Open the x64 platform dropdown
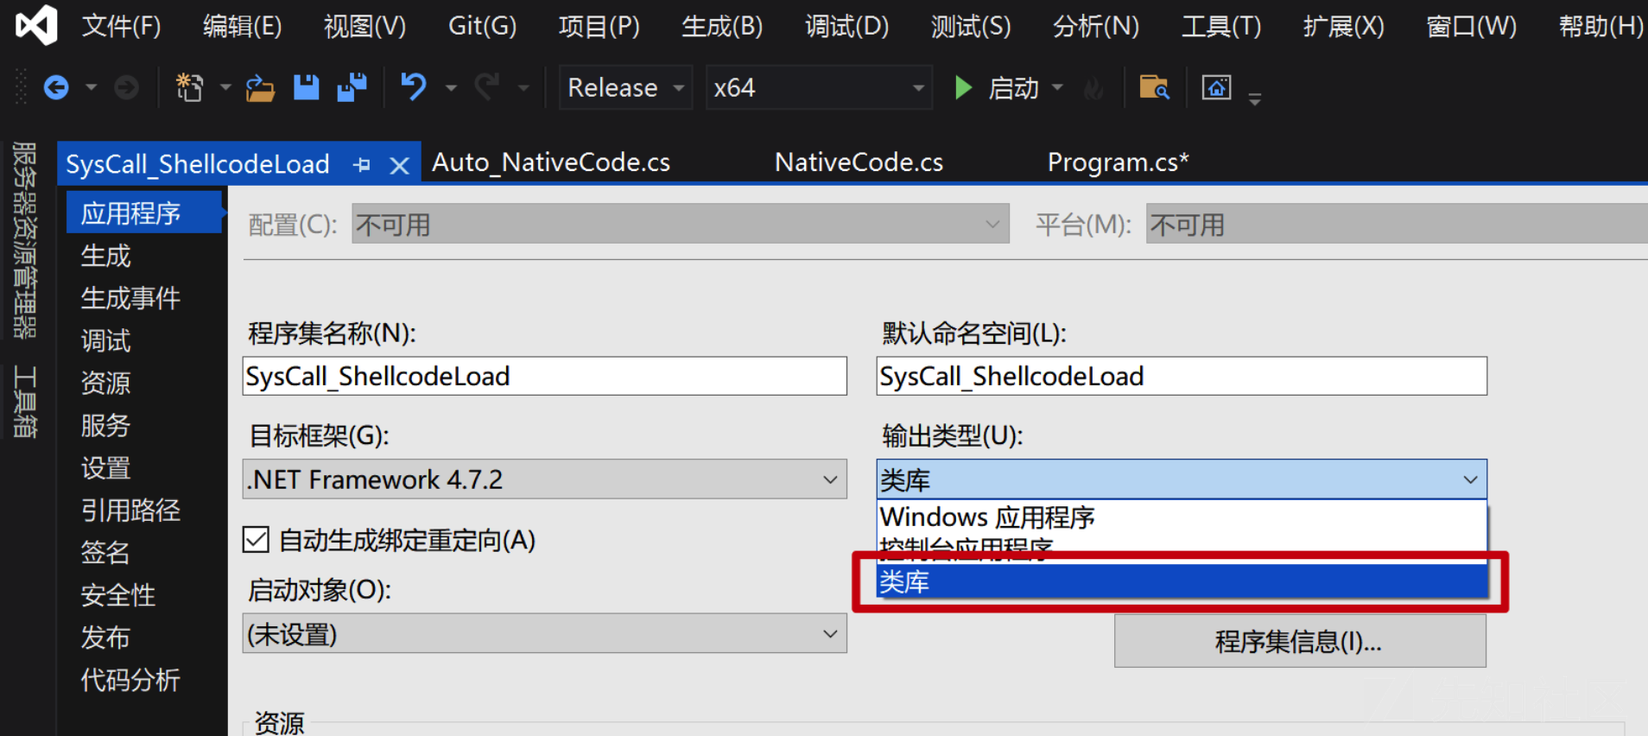The width and height of the screenshot is (1648, 736). point(820,87)
